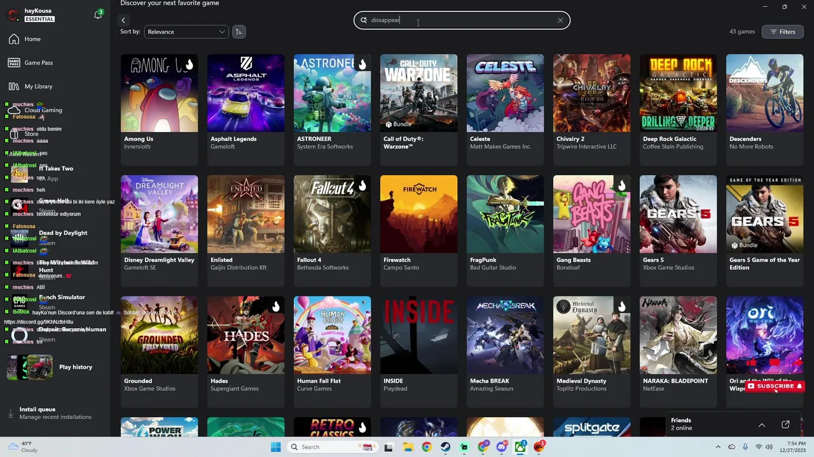Expand the Friends panel chevron
The height and width of the screenshot is (457, 814).
point(761,425)
